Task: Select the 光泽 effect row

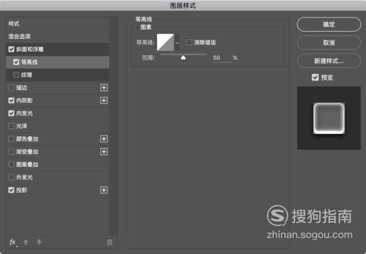Action: 57,126
